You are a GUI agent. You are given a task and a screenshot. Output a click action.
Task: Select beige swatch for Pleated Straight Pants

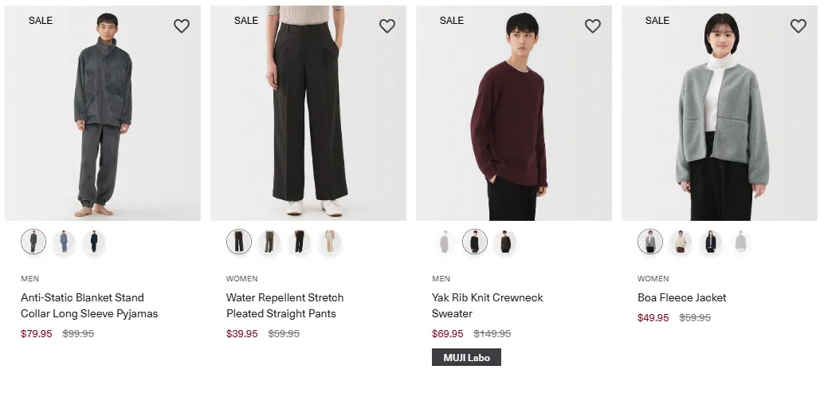tap(330, 242)
